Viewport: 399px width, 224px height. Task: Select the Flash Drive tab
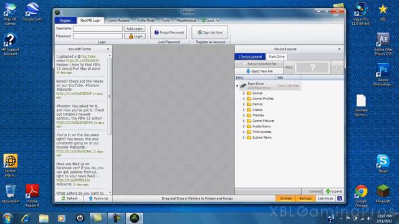click(277, 57)
